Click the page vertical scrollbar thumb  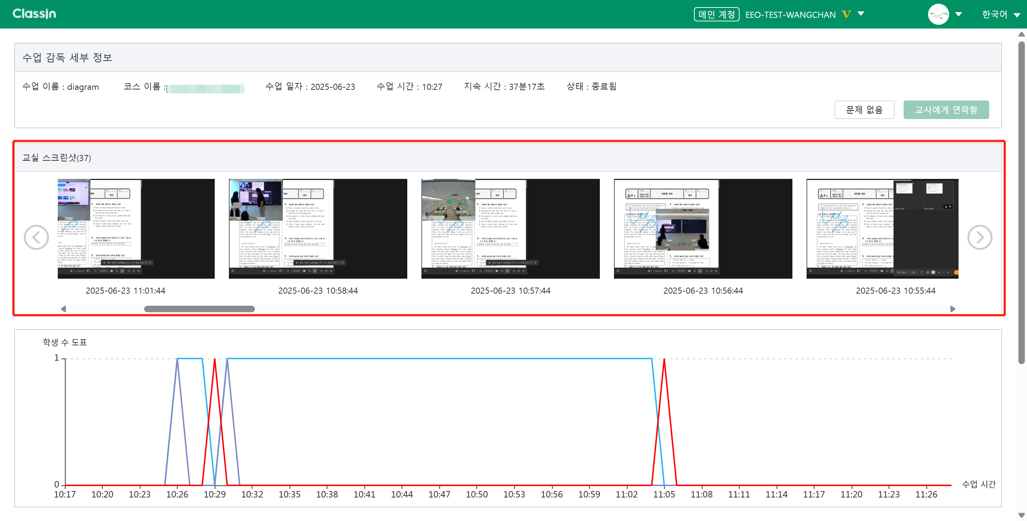pyautogui.click(x=1021, y=203)
